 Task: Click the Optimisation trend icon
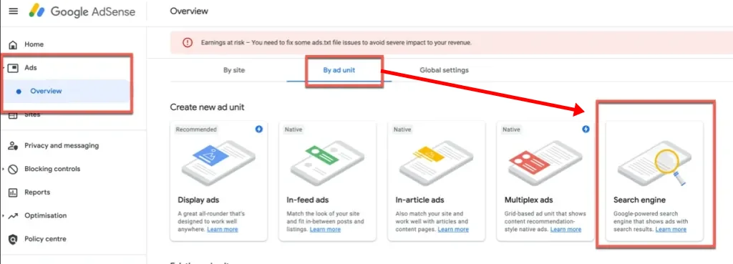pos(13,216)
